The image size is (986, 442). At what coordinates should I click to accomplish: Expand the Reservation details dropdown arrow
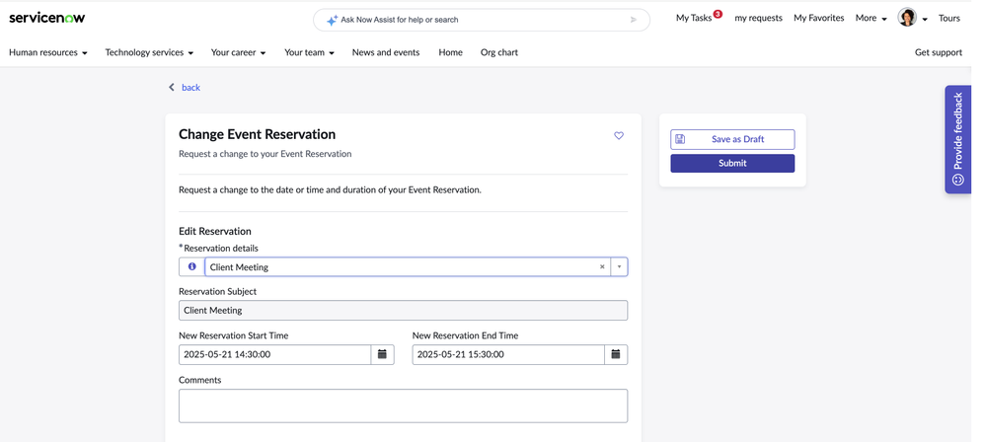click(619, 266)
